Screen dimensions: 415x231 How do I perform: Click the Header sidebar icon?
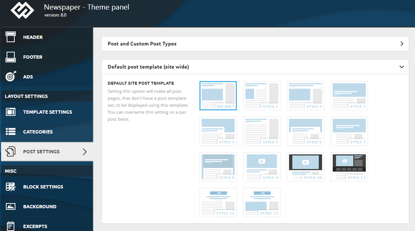coord(11,37)
